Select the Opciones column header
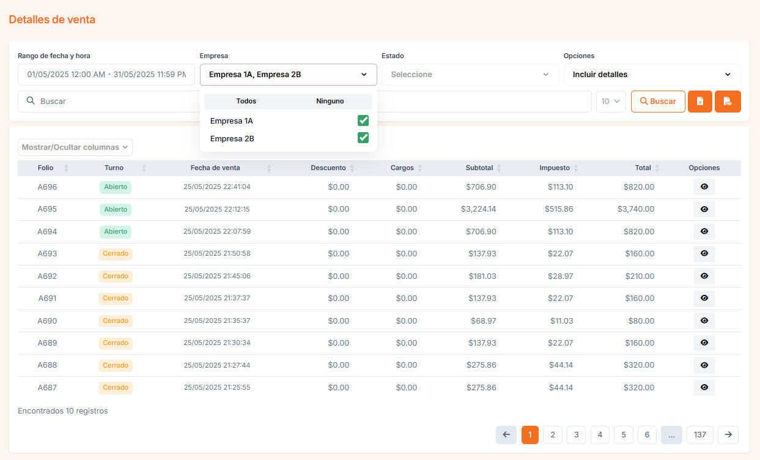This screenshot has height=460, width=760. [x=704, y=168]
